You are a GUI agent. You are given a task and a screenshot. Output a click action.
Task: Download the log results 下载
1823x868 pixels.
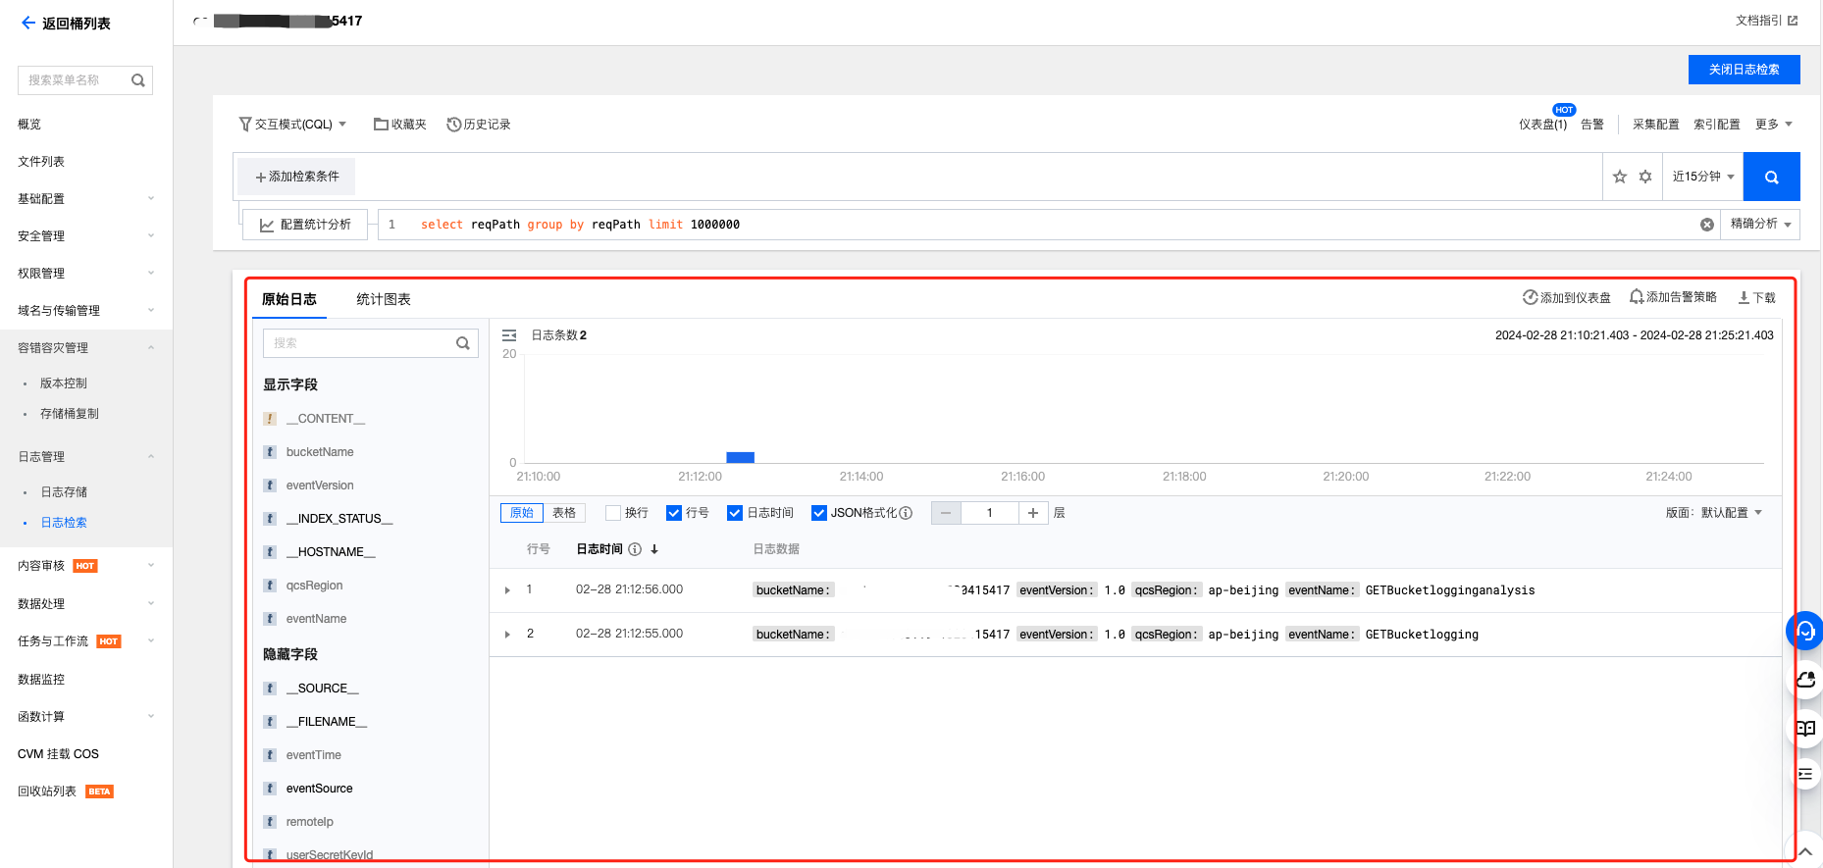click(1756, 297)
